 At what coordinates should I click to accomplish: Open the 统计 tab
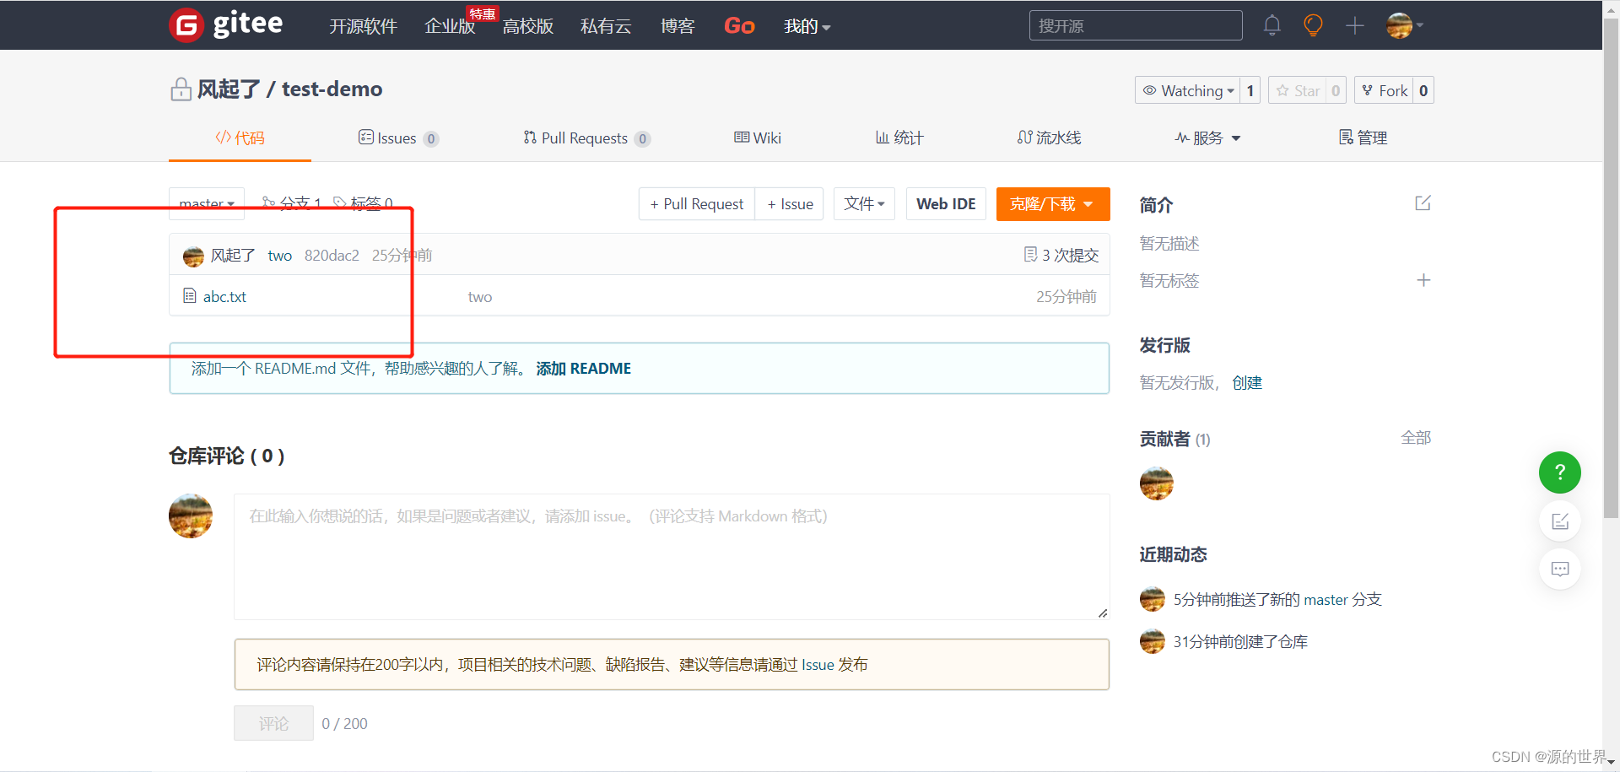pos(899,138)
